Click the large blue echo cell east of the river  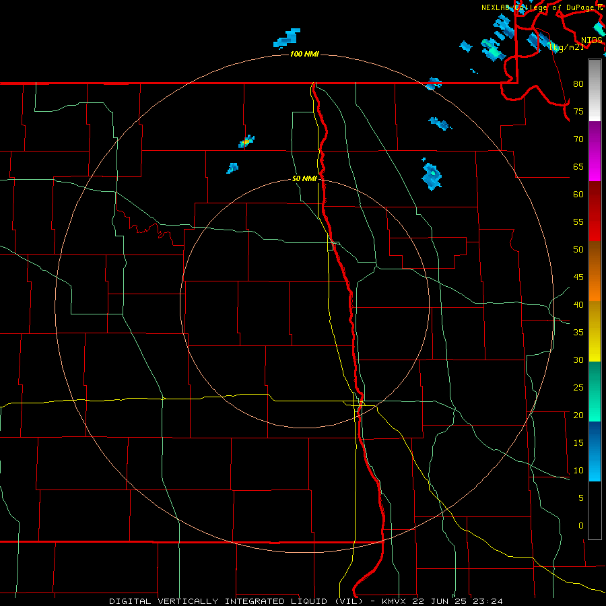point(432,176)
